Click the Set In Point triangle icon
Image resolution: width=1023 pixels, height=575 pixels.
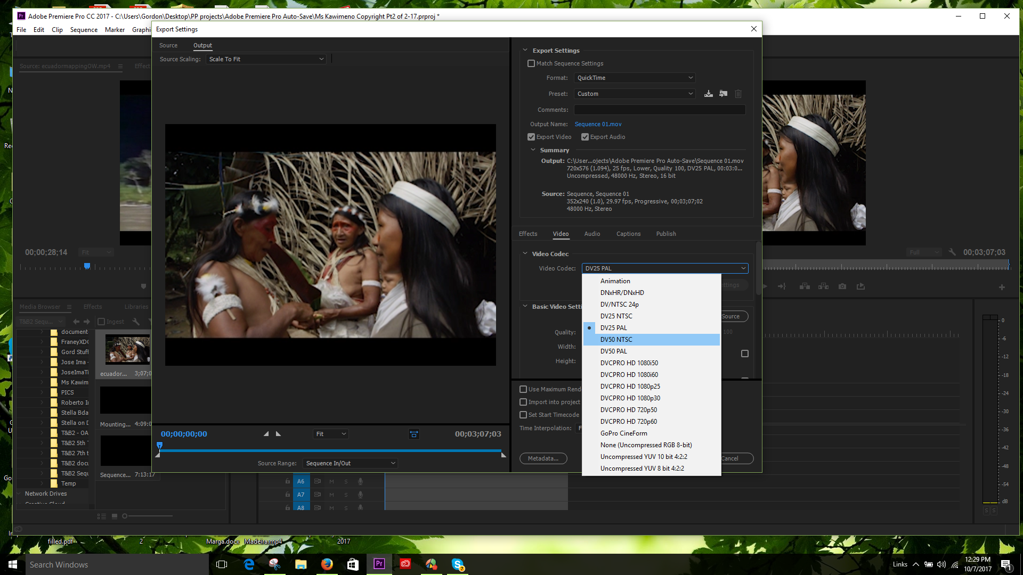266,434
